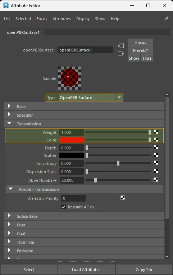Collapse the Arnold - Transmission section
173x275 pixels.
(84, 189)
